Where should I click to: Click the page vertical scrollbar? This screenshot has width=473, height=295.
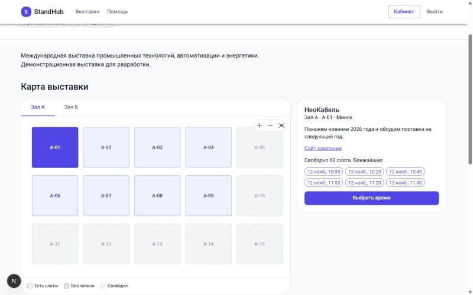pos(470,99)
